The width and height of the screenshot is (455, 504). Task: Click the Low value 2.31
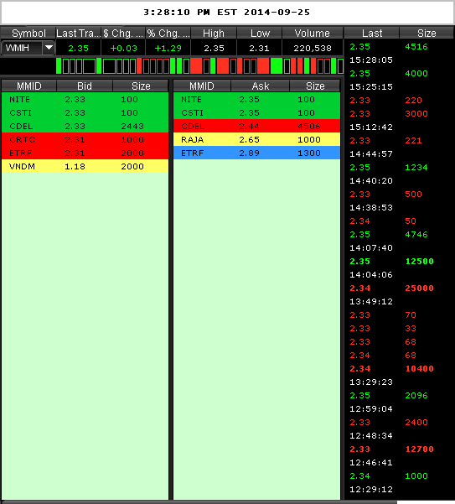(259, 48)
